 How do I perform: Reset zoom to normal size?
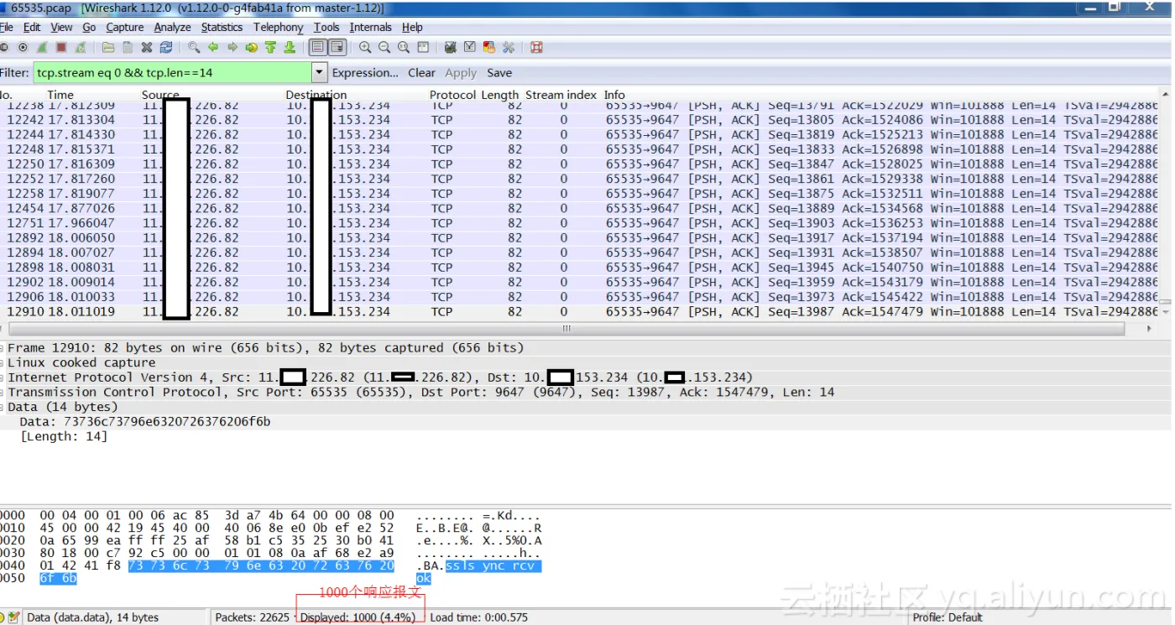pos(404,48)
